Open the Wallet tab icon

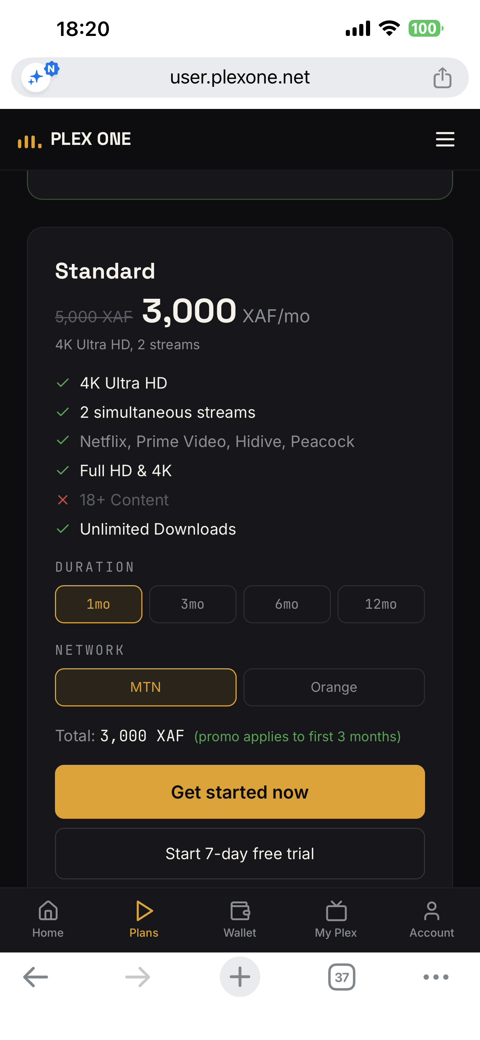[x=240, y=911]
